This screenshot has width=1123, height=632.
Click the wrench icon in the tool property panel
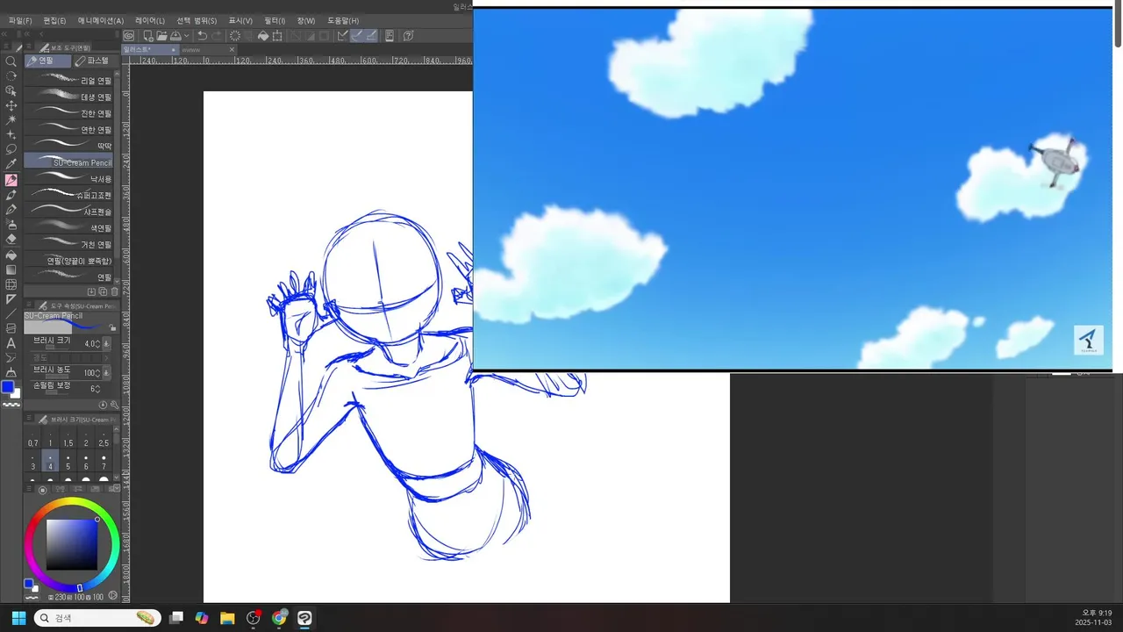pos(114,405)
